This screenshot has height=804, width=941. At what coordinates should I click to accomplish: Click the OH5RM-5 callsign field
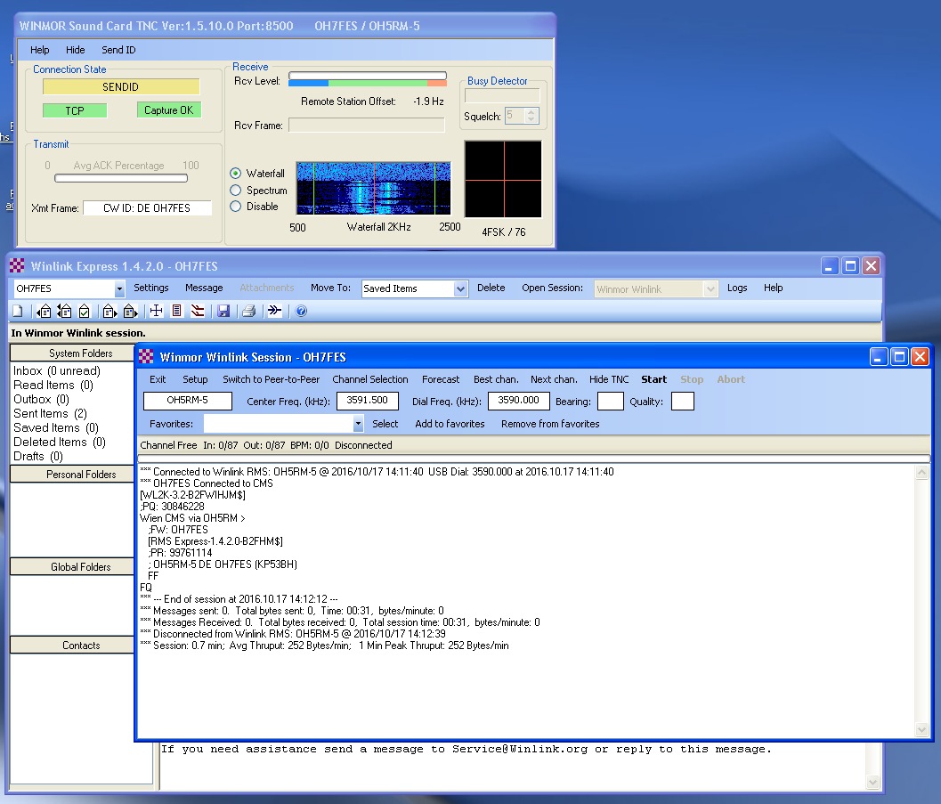pyautogui.click(x=187, y=401)
